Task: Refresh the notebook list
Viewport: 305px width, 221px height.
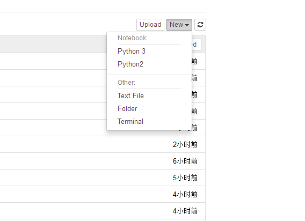Action: click(x=200, y=25)
